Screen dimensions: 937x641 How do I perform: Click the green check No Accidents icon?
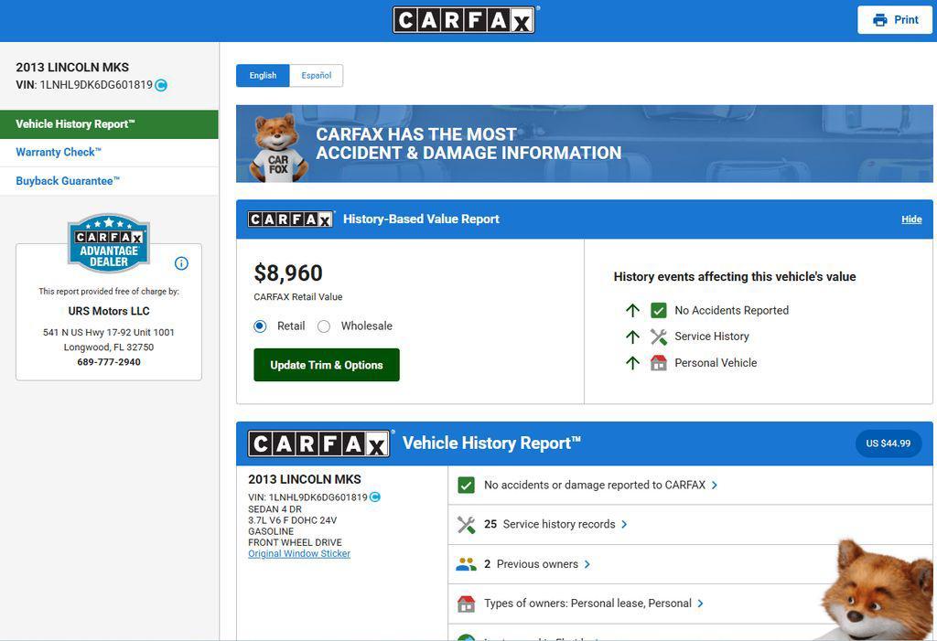tap(659, 311)
